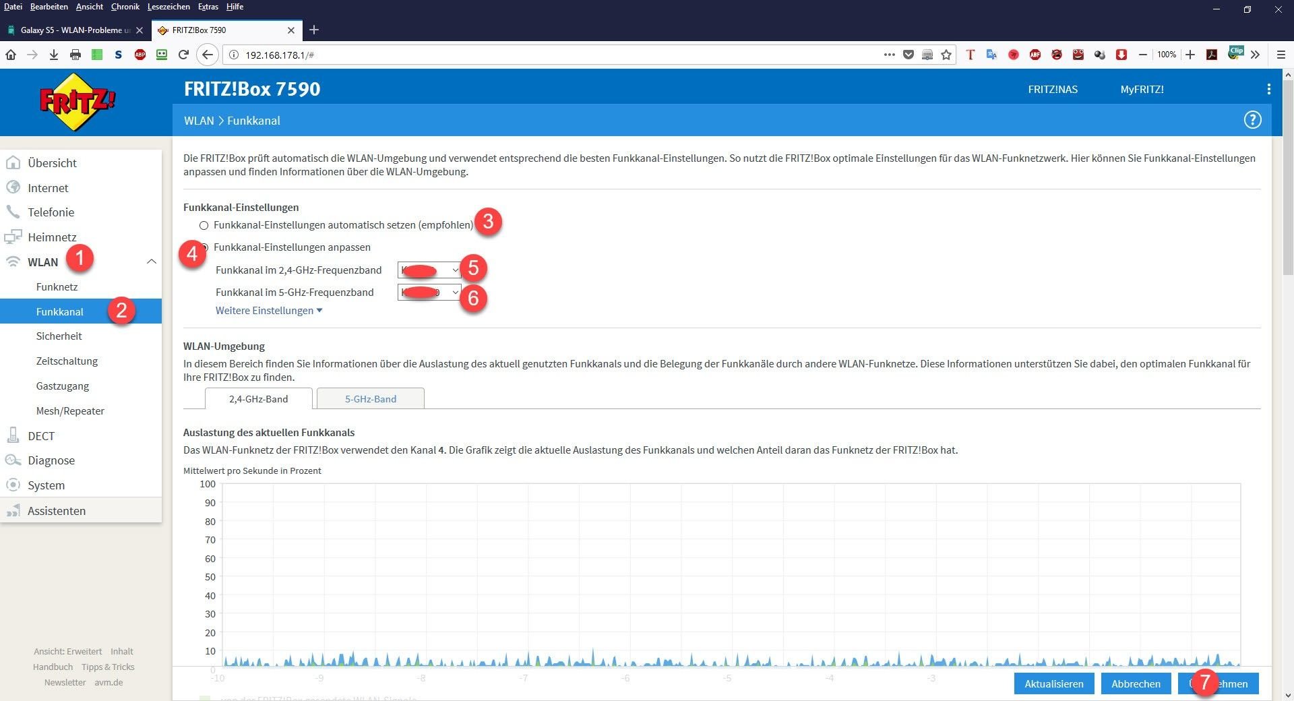Viewport: 1294px width, 701px height.
Task: Select Funkkanal-Einstellungen anpassen option
Action: [x=292, y=247]
